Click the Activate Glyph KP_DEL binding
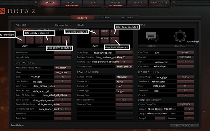 (185, 77)
